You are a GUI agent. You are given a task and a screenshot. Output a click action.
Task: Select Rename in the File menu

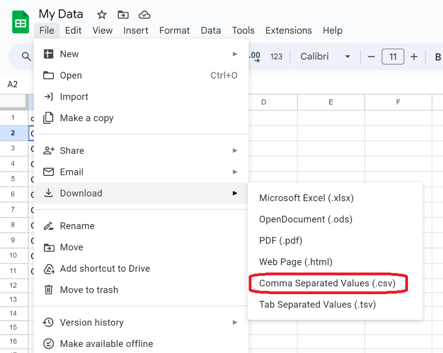coord(141,226)
